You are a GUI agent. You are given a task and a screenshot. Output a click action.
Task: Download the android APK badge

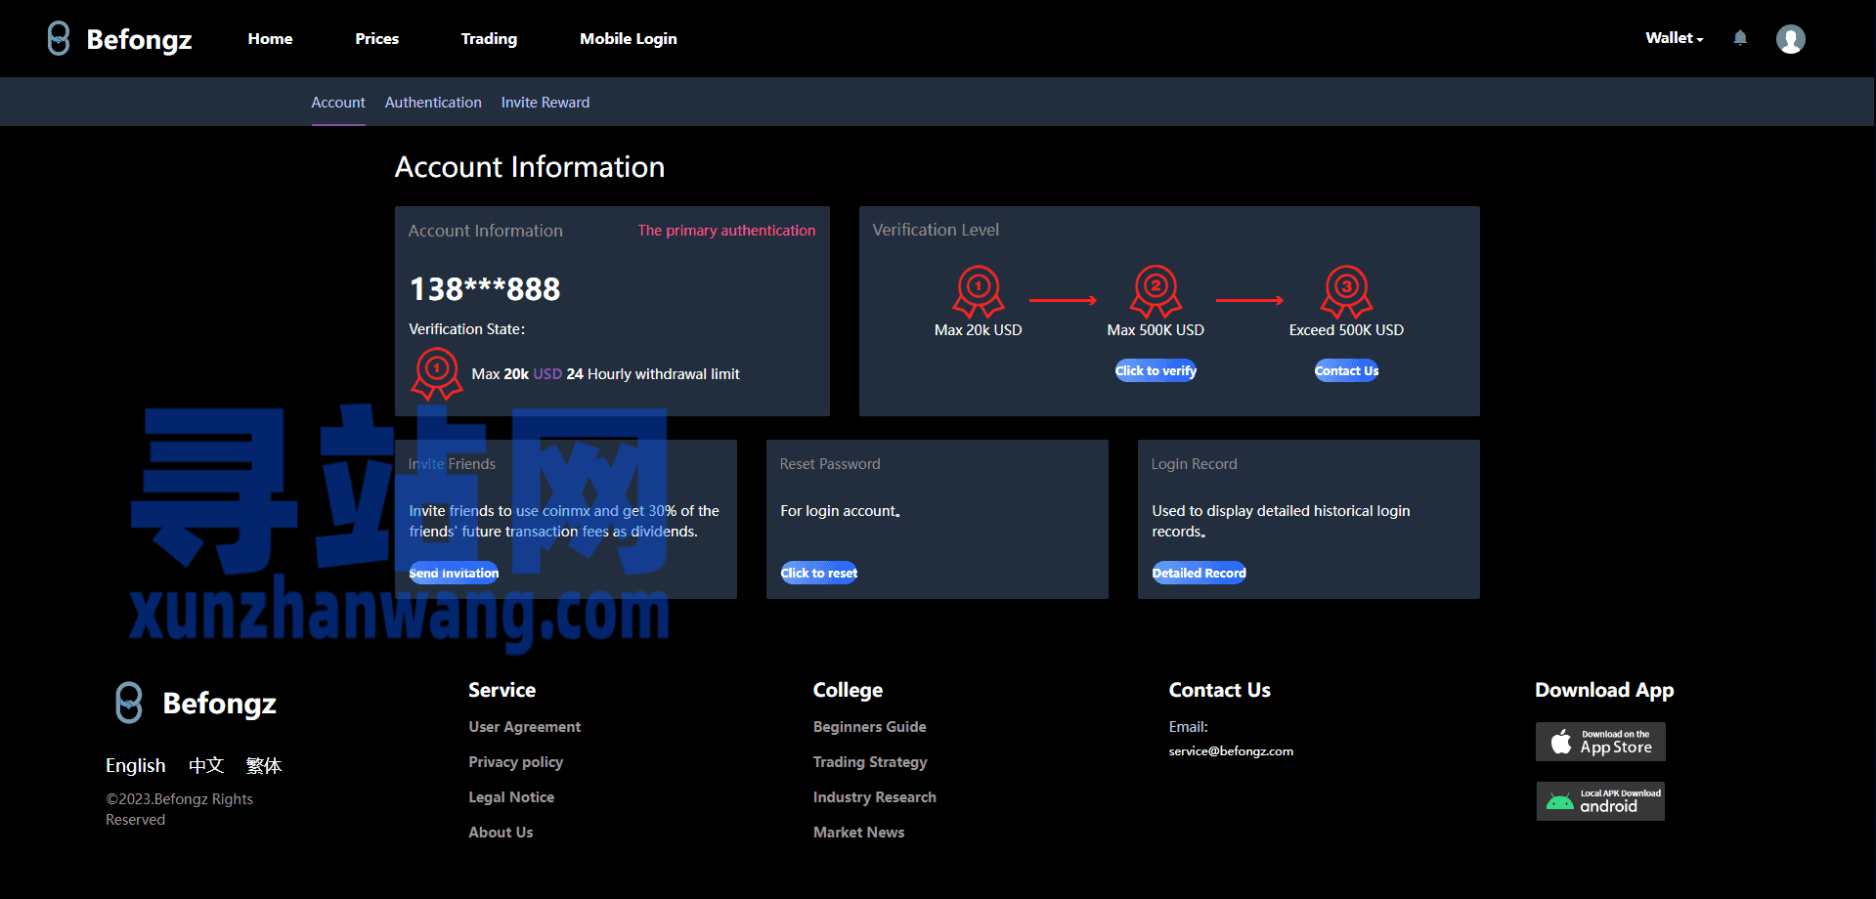pos(1600,801)
